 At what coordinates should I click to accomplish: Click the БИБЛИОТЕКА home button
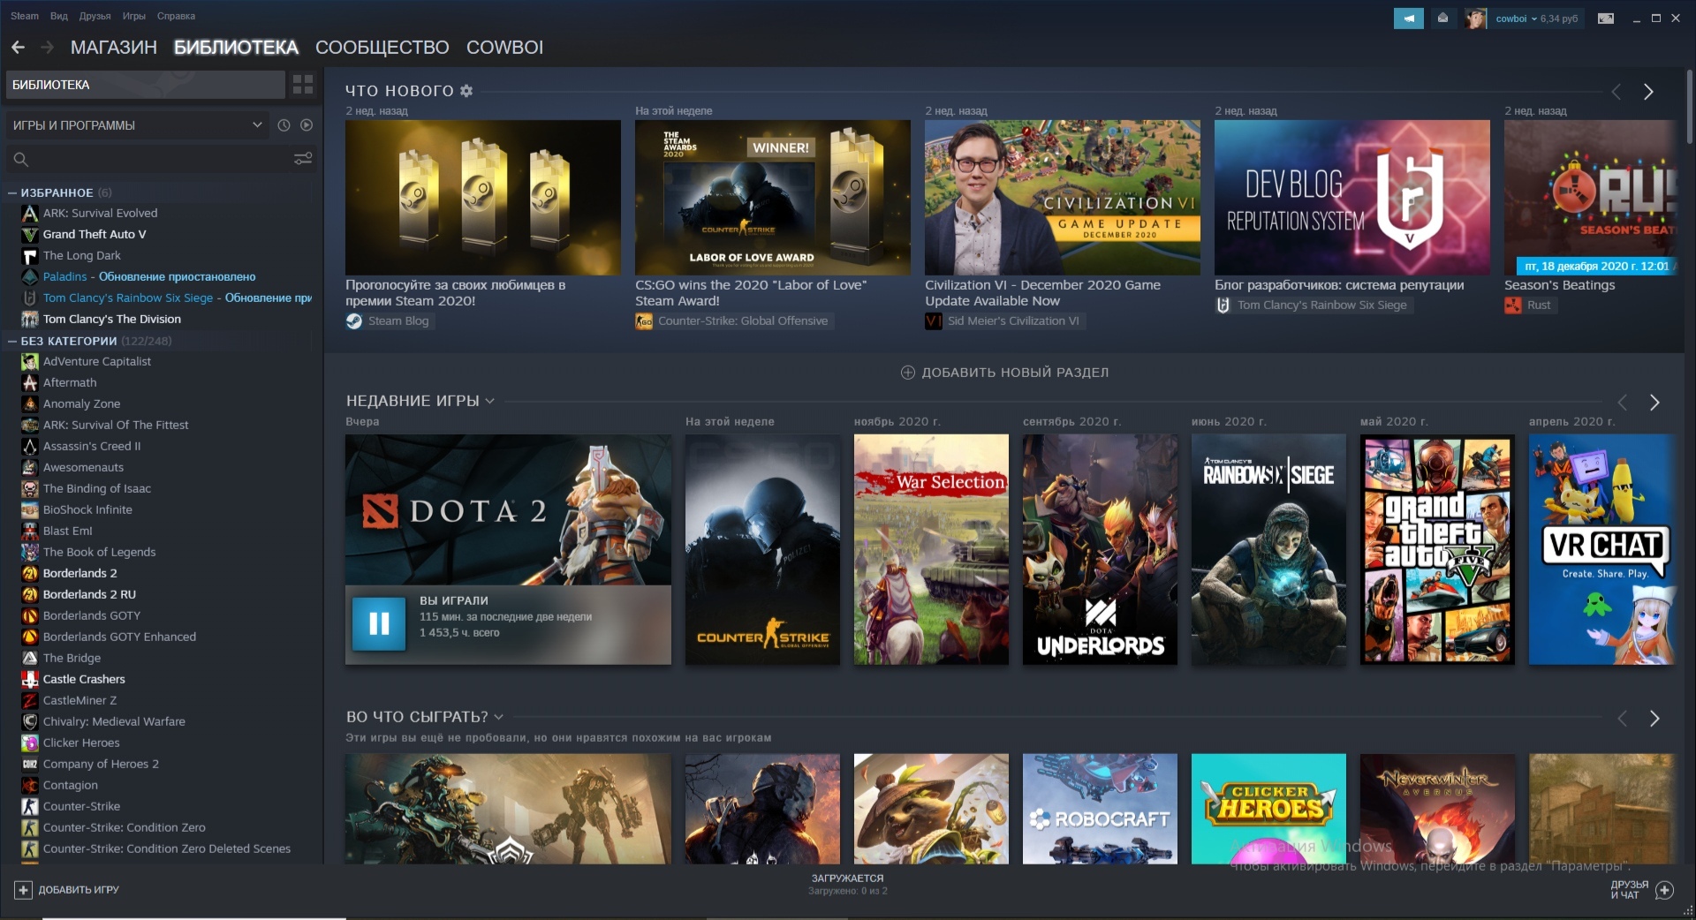coord(145,85)
